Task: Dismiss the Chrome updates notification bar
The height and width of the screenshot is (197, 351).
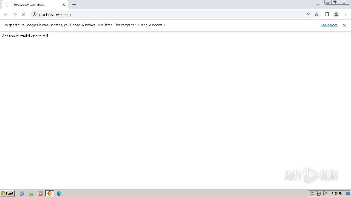Action: coord(344,25)
